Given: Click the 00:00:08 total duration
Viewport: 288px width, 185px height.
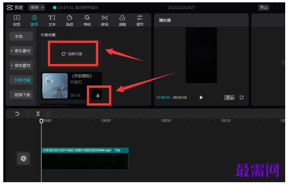Looking at the screenshot, I should 180,98.
